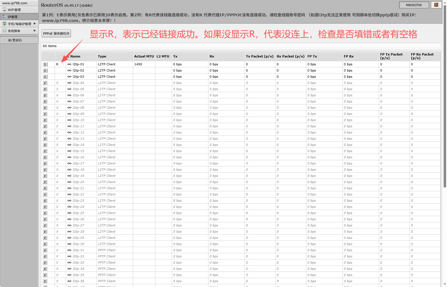Viewport: 447px width, 287px height.
Task: Open 手机/电脑IP管理 menu
Action: (19, 24)
